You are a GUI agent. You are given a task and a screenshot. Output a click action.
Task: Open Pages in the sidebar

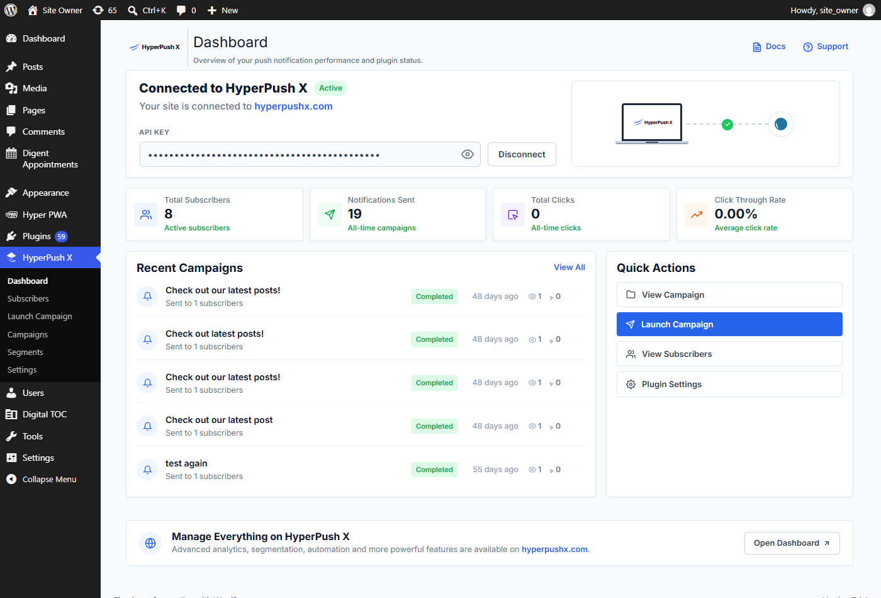coord(50,110)
